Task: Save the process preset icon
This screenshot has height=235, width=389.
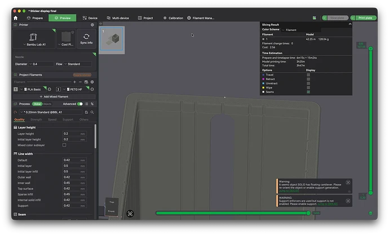Action: 86,112
